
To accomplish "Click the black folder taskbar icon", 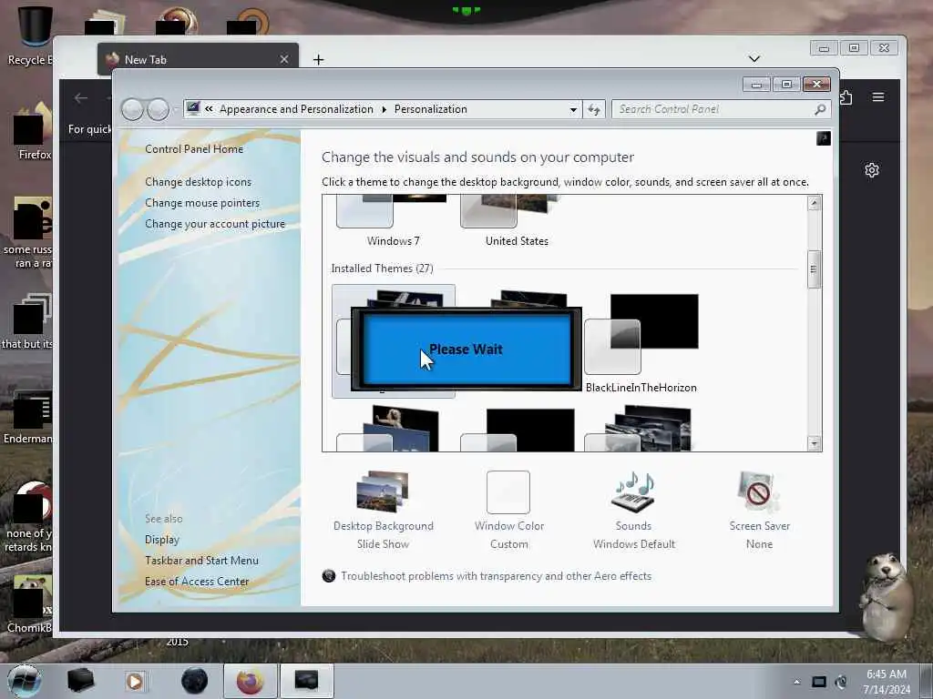I will [x=80, y=681].
